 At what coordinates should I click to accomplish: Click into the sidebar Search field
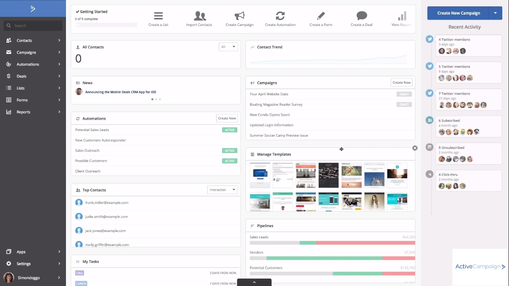point(34,26)
